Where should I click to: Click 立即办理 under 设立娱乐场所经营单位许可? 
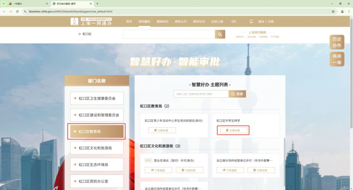click(261, 170)
